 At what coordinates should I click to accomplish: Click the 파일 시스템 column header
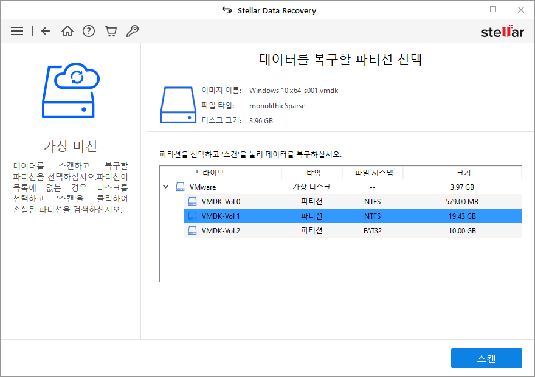[x=373, y=173]
